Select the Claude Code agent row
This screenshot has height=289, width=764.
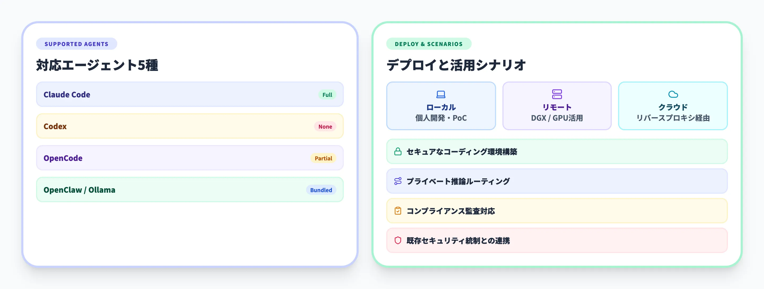pos(190,94)
